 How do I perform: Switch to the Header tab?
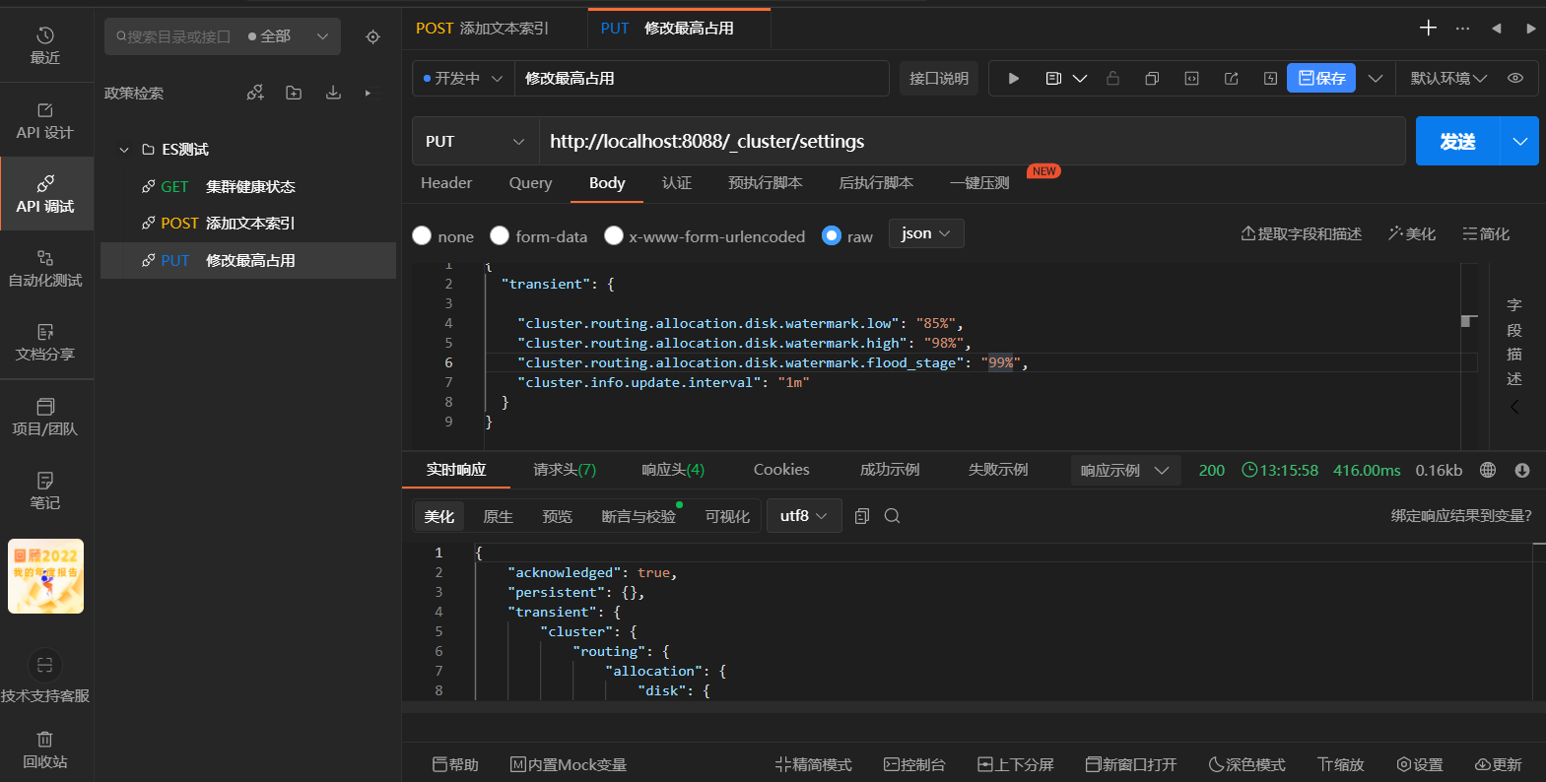[446, 182]
